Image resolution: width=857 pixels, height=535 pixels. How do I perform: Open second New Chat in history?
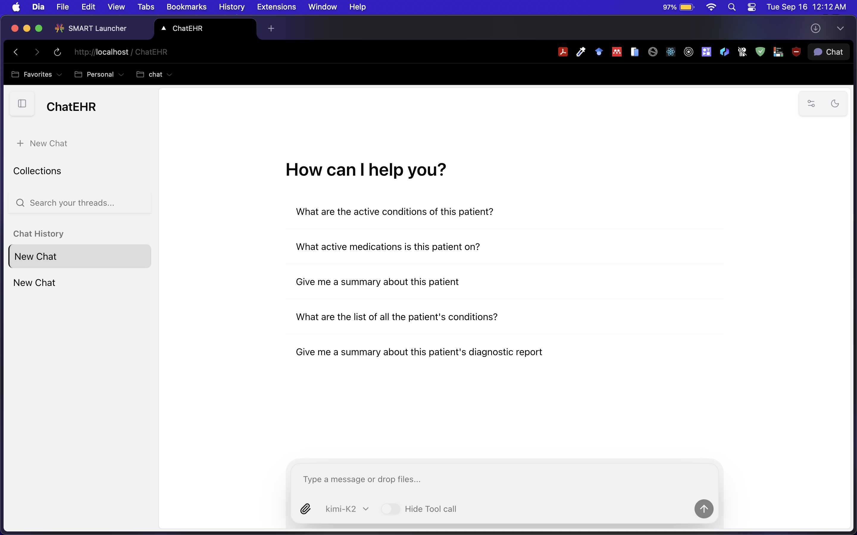coord(34,283)
